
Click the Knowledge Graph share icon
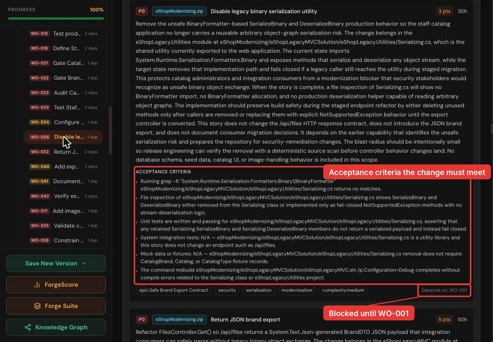pos(28,327)
